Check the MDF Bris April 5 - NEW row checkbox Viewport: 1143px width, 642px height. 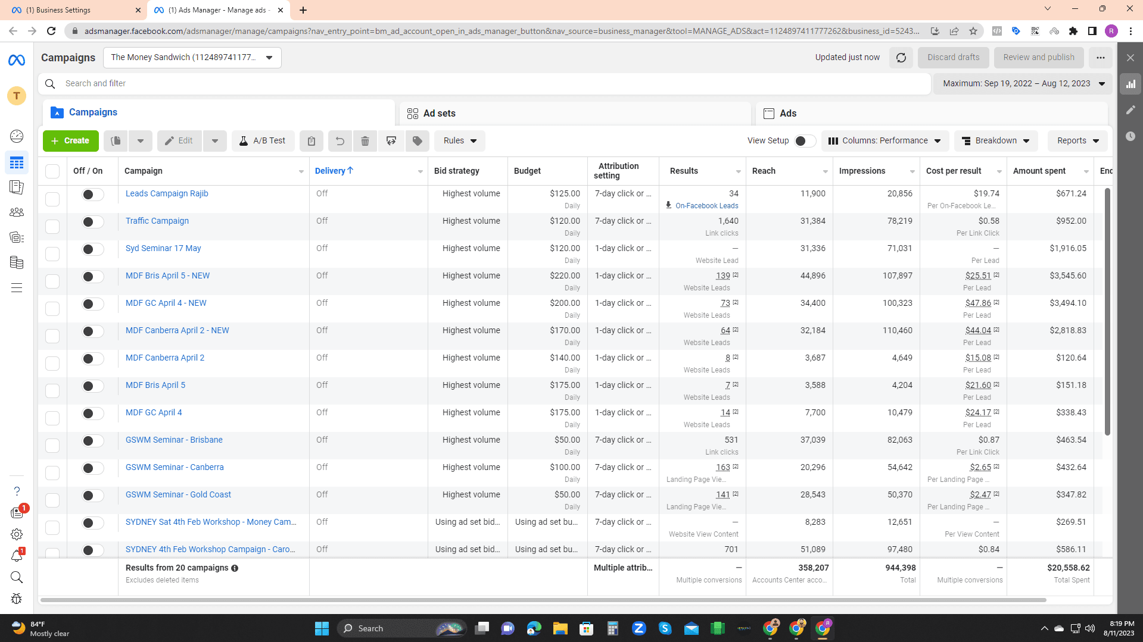(52, 281)
